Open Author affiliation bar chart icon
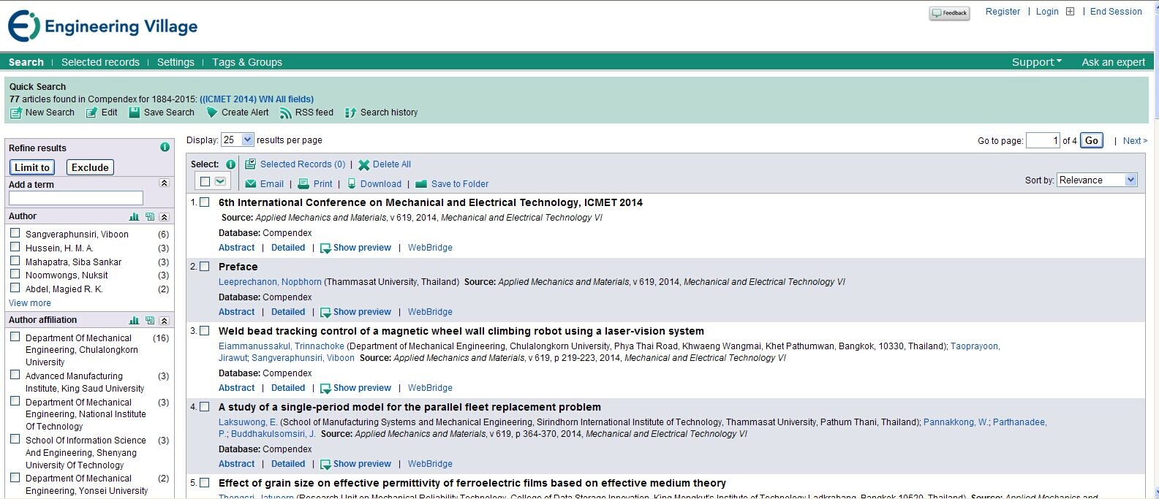 (134, 321)
